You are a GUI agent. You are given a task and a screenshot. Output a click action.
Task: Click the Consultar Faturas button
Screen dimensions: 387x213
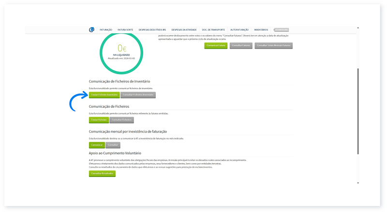(241, 45)
